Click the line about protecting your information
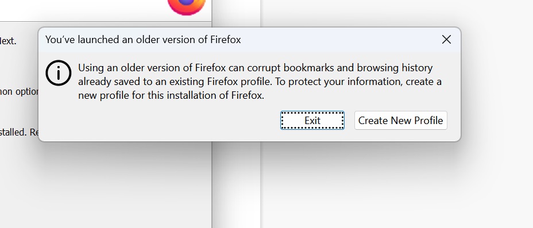Image resolution: width=533 pixels, height=228 pixels. tap(260, 82)
